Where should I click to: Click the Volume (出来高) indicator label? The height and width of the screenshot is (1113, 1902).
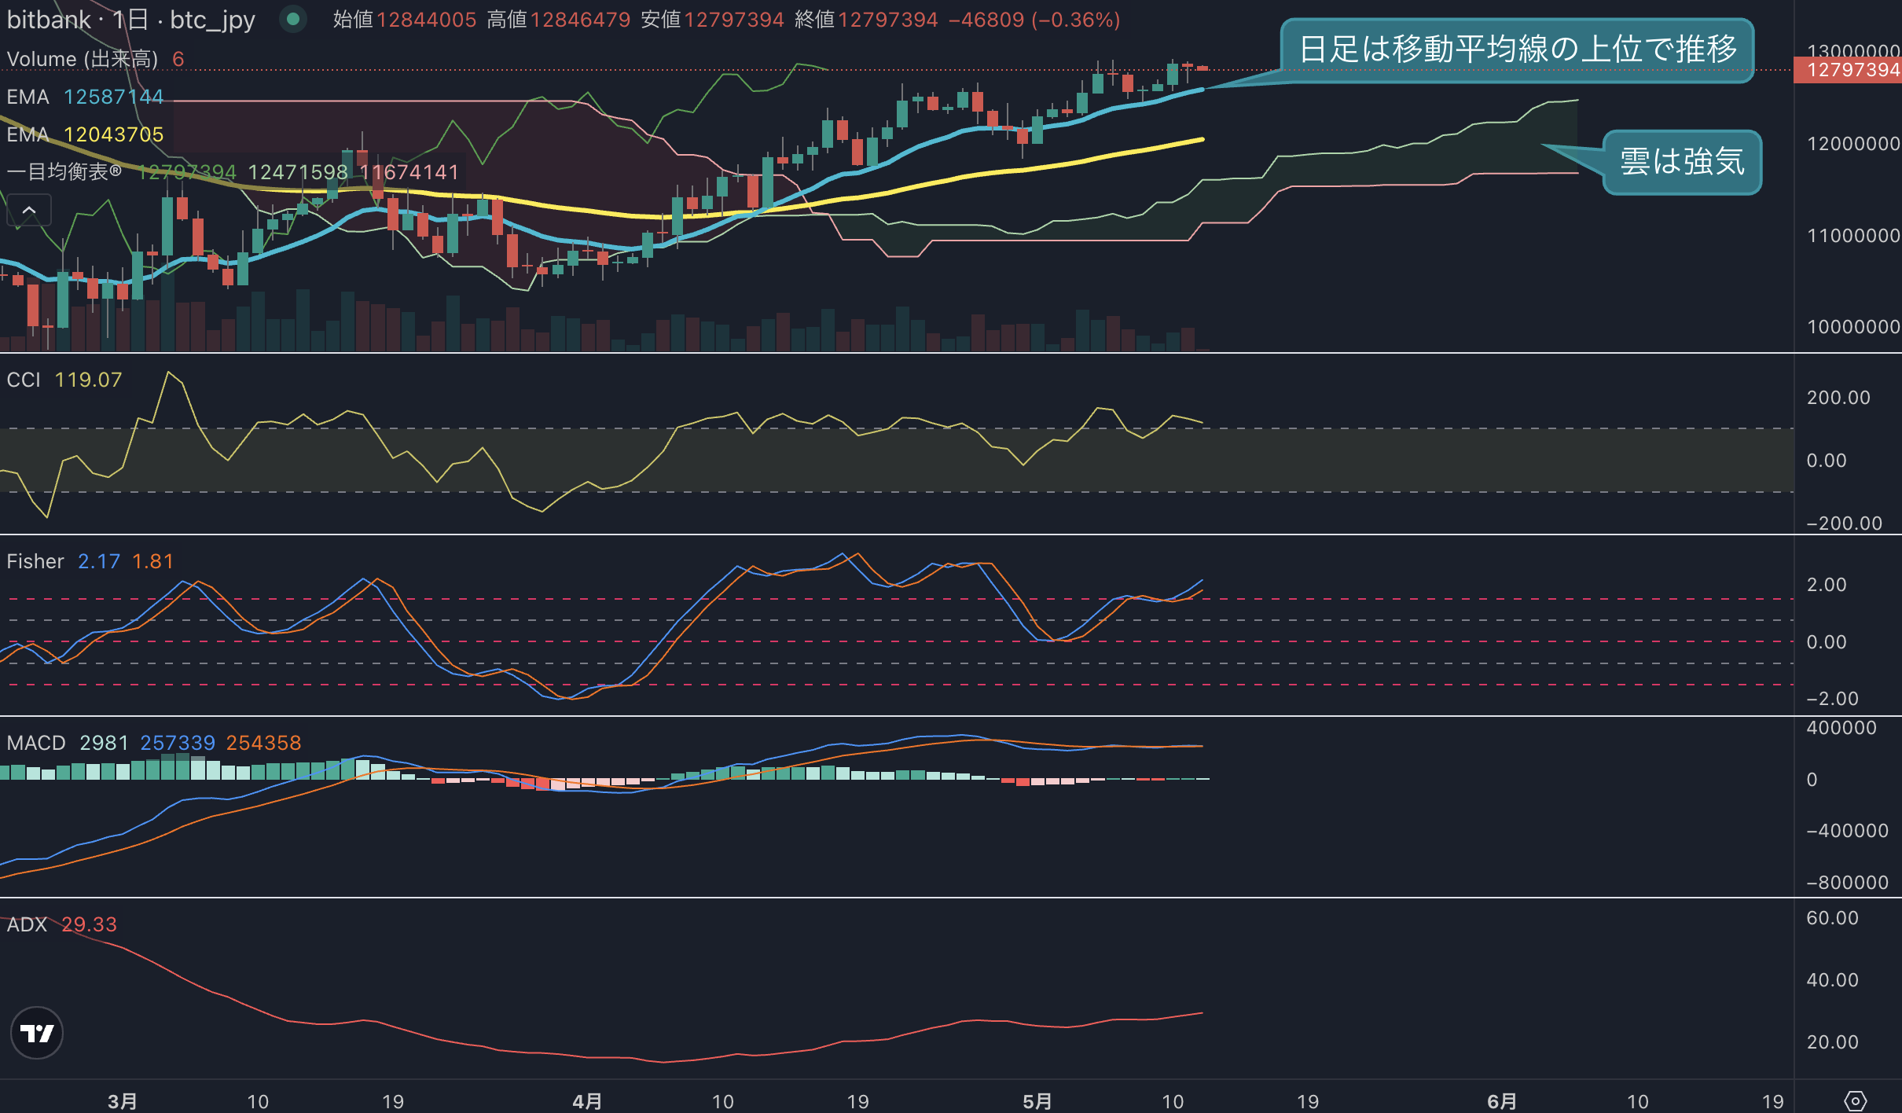[83, 59]
